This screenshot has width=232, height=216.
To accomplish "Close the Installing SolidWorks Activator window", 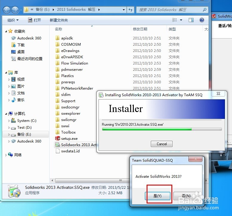I will coord(218,94).
